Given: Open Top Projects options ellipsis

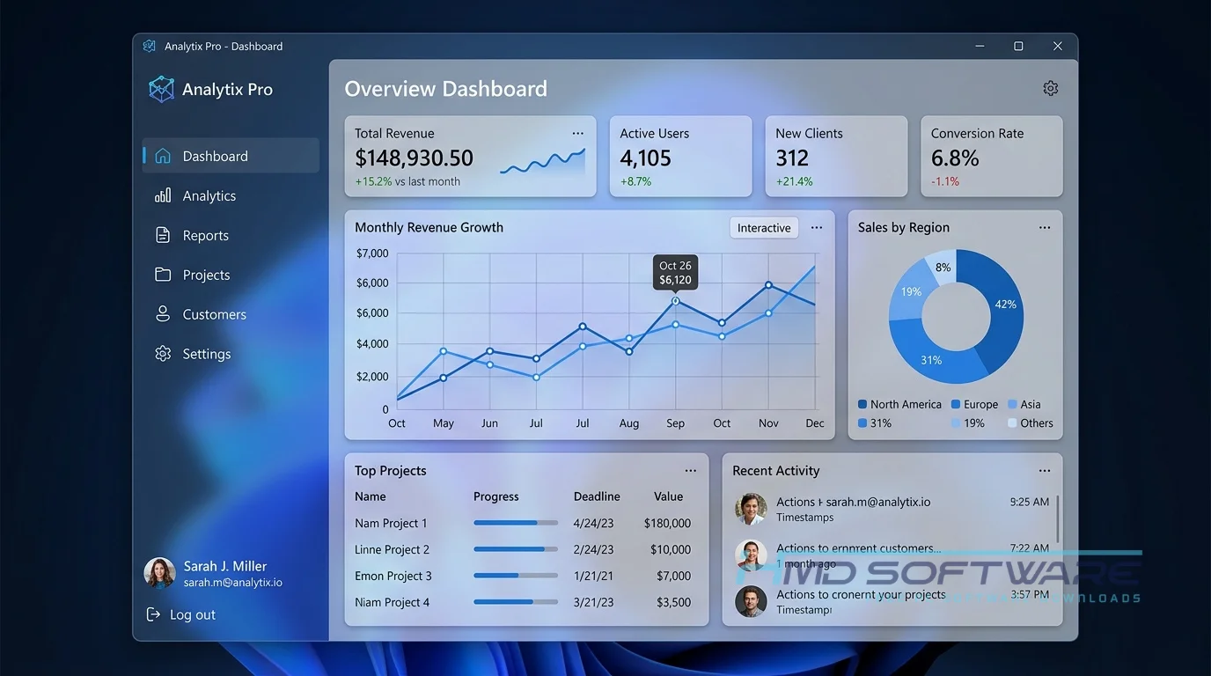Looking at the screenshot, I should (x=691, y=471).
